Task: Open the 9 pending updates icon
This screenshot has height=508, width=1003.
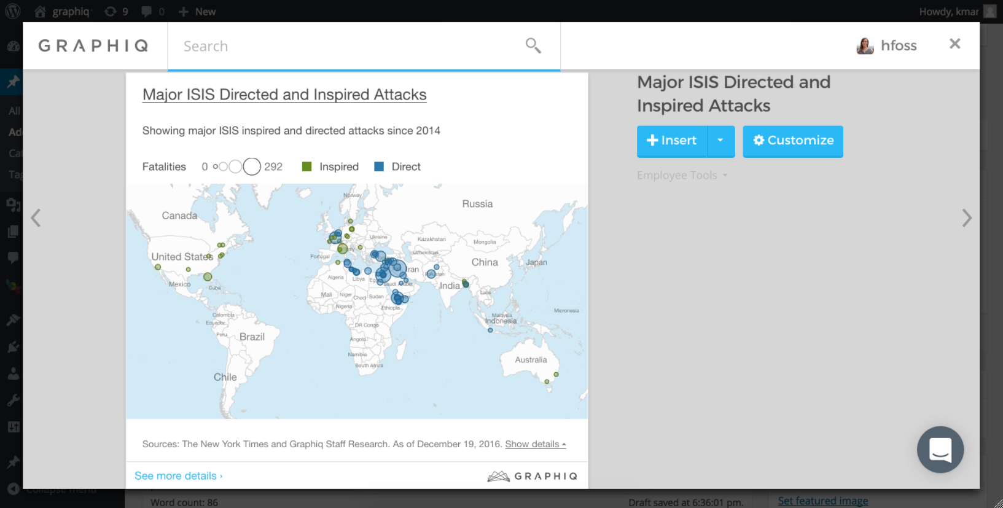Action: (x=116, y=12)
